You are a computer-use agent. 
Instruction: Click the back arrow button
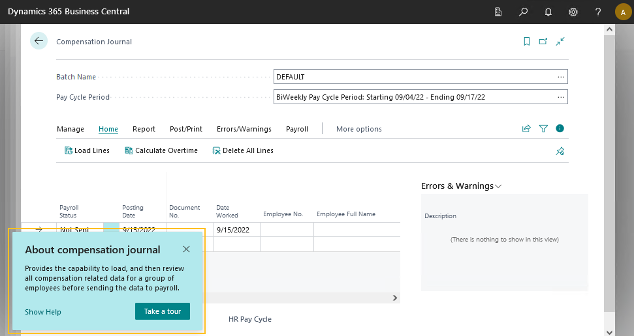39,41
